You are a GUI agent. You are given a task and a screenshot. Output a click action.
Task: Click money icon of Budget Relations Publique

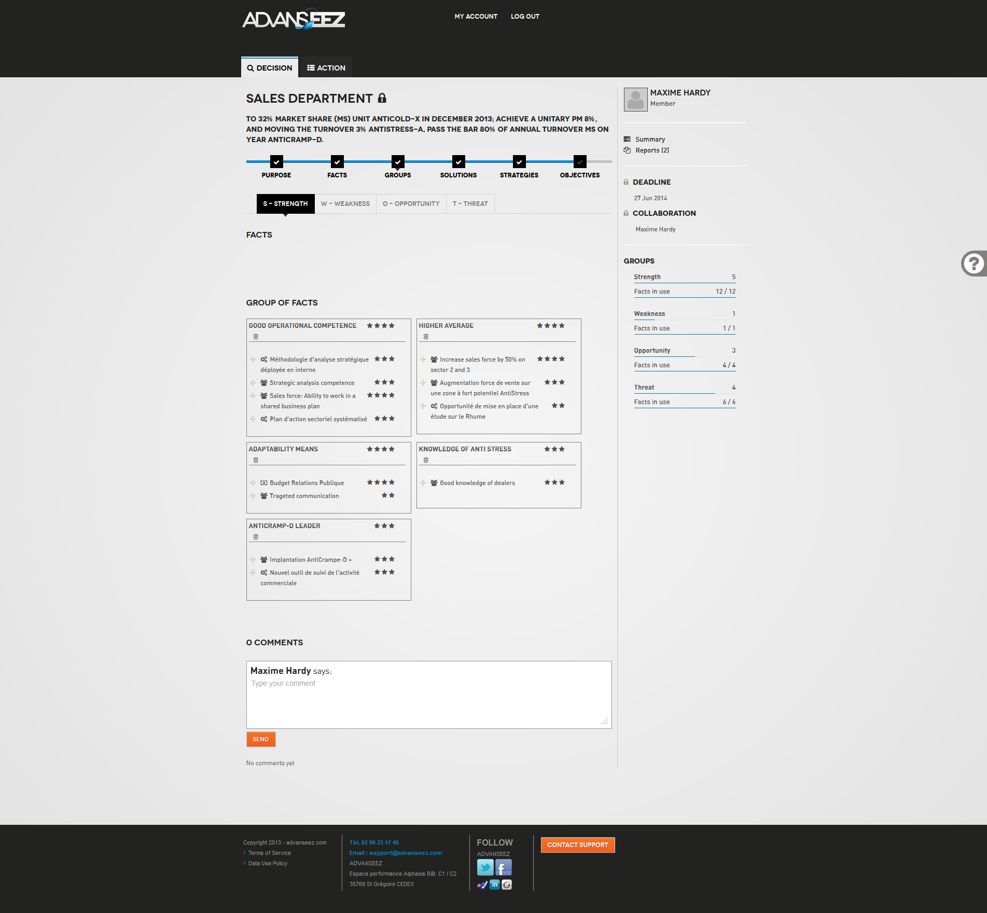point(264,483)
